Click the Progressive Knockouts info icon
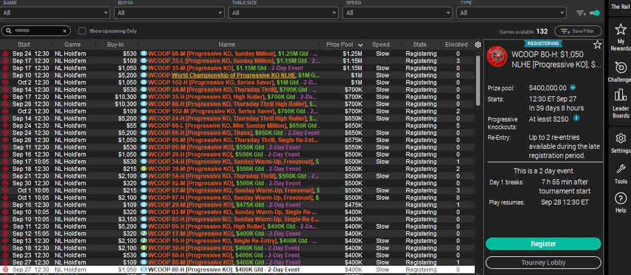 point(576,118)
